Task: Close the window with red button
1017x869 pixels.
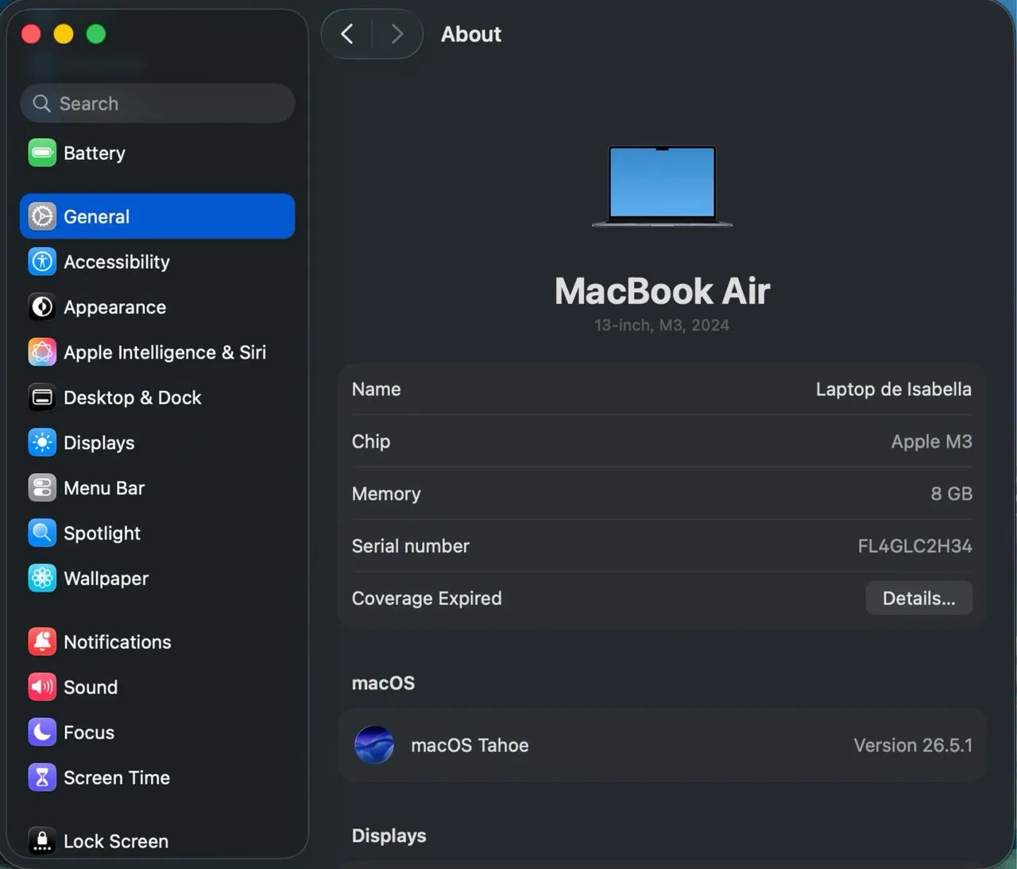Action: click(x=31, y=34)
